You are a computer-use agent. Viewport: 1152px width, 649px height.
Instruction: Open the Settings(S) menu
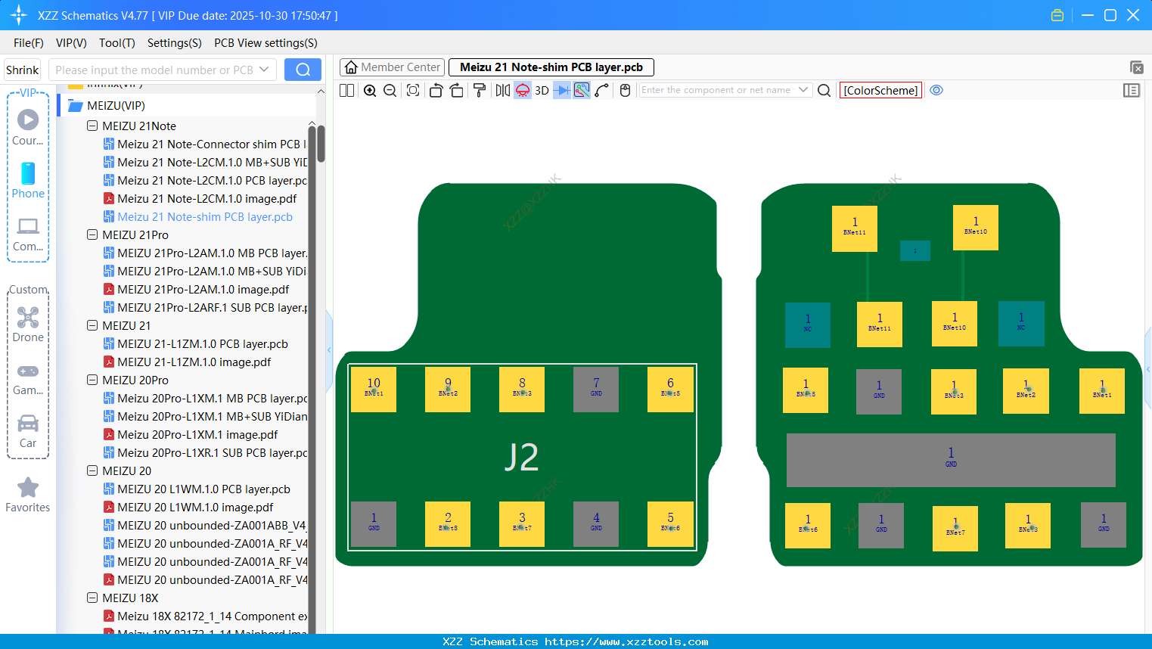(175, 43)
